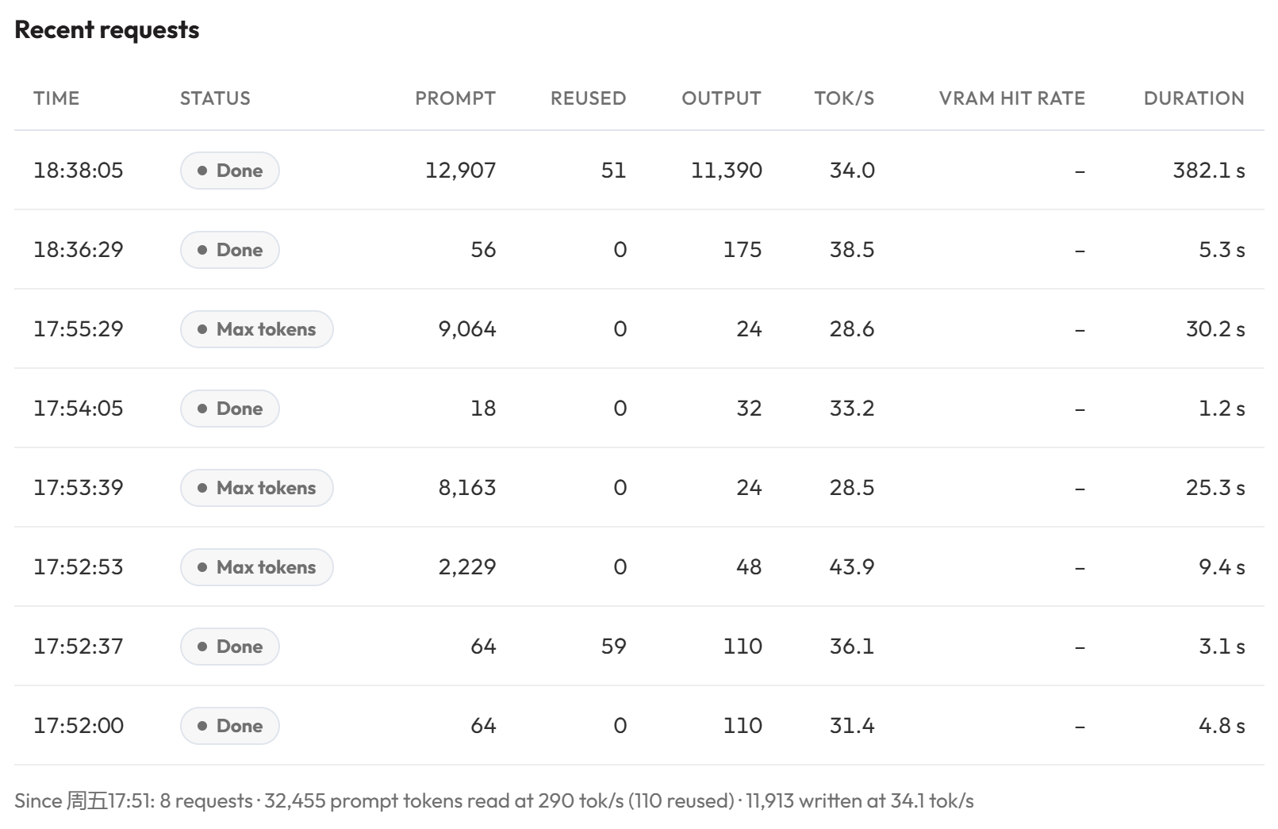This screenshot has width=1278, height=829.
Task: Select the Done badge for 18:38:05 request
Action: [x=230, y=171]
